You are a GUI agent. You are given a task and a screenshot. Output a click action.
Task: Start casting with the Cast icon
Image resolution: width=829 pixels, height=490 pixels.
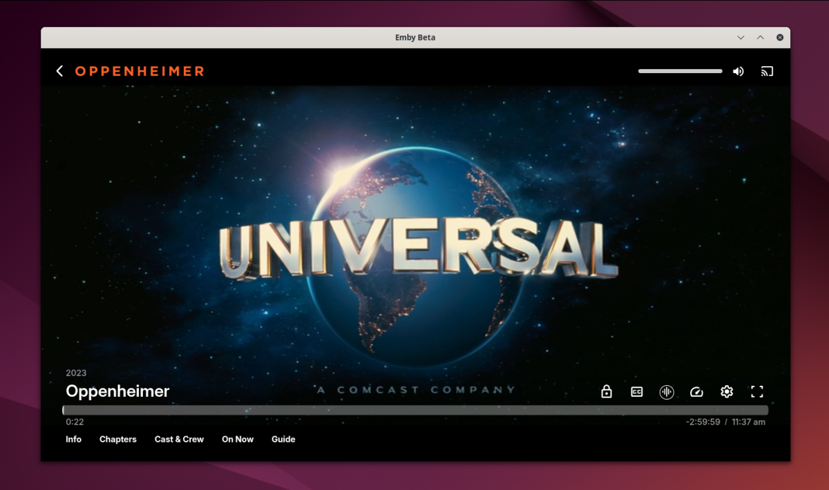767,70
